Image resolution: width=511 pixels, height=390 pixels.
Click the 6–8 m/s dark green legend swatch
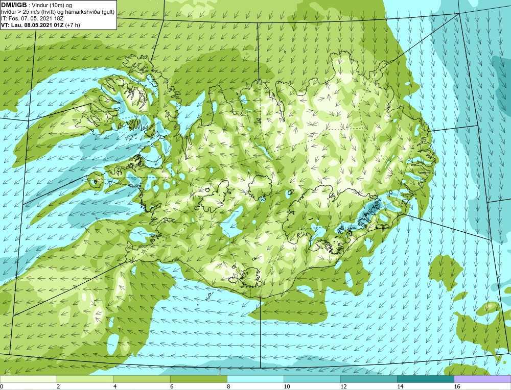coord(198,379)
